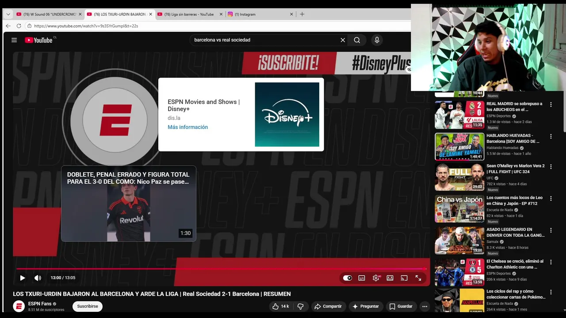The height and width of the screenshot is (318, 566).
Task: Open Chelsea se creció video thumbnail
Action: pos(459,273)
